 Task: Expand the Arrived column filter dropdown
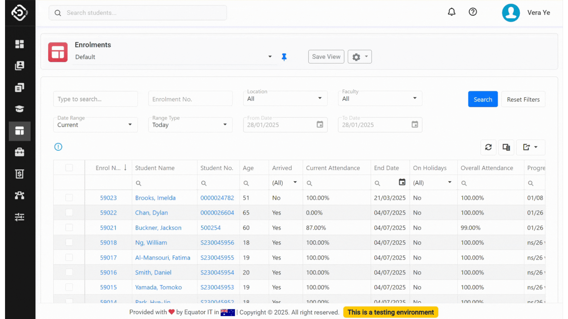pyautogui.click(x=295, y=182)
